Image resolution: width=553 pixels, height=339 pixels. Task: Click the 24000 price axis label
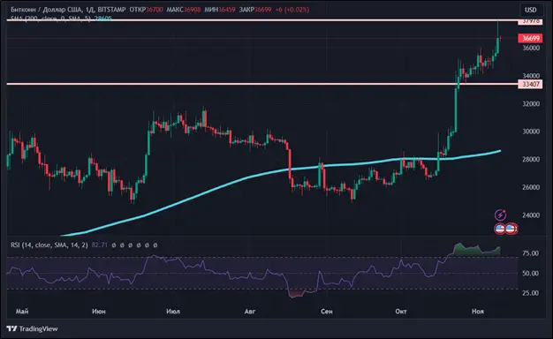[x=531, y=215]
